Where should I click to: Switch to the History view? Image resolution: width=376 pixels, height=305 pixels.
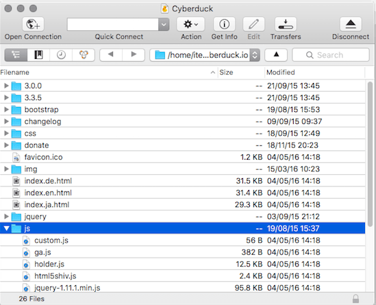pos(61,55)
